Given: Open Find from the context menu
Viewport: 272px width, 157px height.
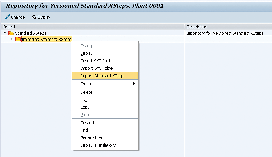Looking at the screenshot, I should pos(84,130).
